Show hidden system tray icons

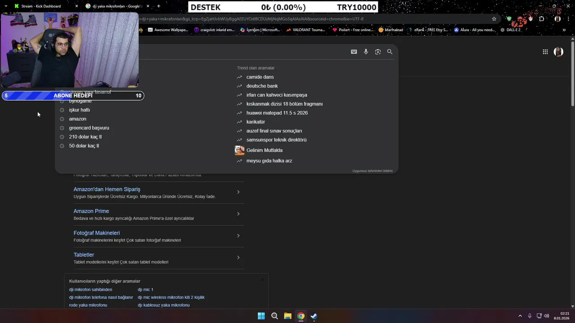coord(520,316)
